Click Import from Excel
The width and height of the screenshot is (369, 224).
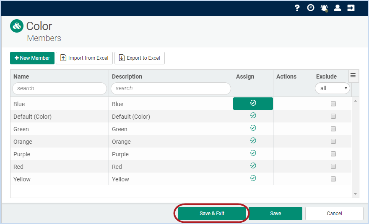(x=84, y=58)
